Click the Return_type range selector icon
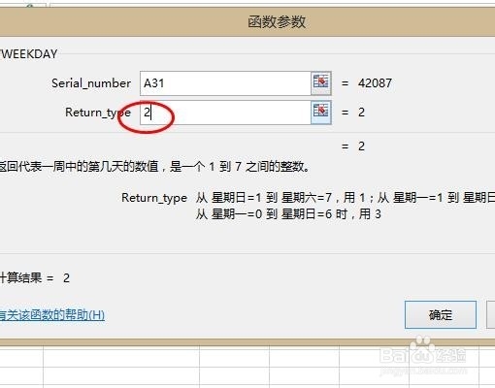Screen dimensions: 495x388 pyautogui.click(x=321, y=113)
